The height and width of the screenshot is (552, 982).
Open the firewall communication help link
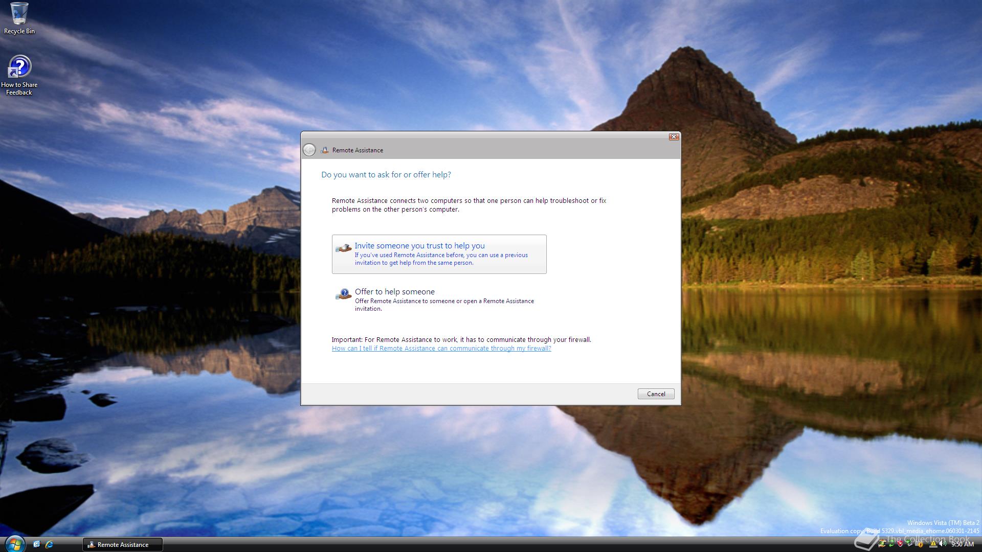[x=441, y=349]
